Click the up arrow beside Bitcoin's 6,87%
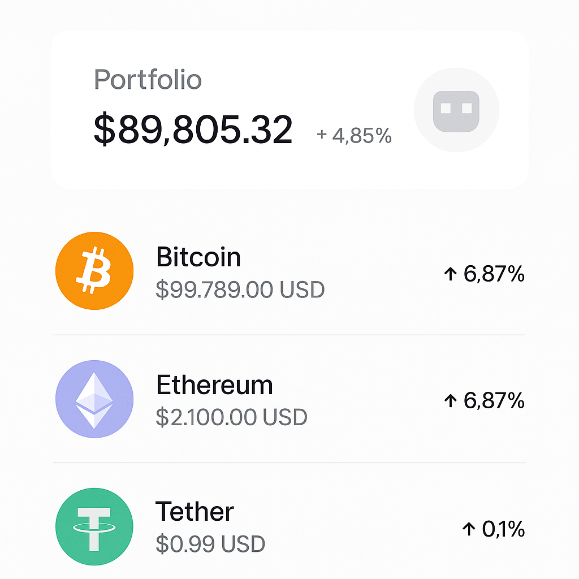Image resolution: width=579 pixels, height=579 pixels. [x=451, y=274]
